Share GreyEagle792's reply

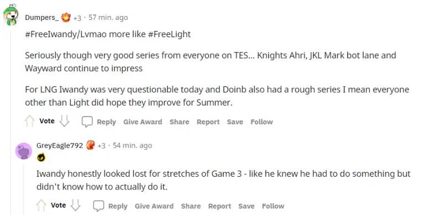click(x=191, y=206)
